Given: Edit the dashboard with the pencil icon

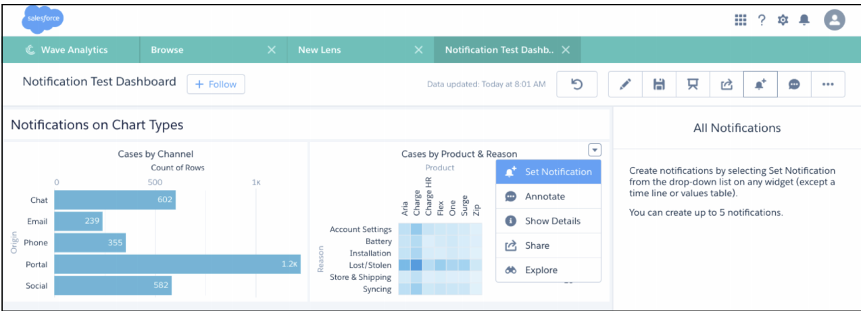Looking at the screenshot, I should click(625, 85).
